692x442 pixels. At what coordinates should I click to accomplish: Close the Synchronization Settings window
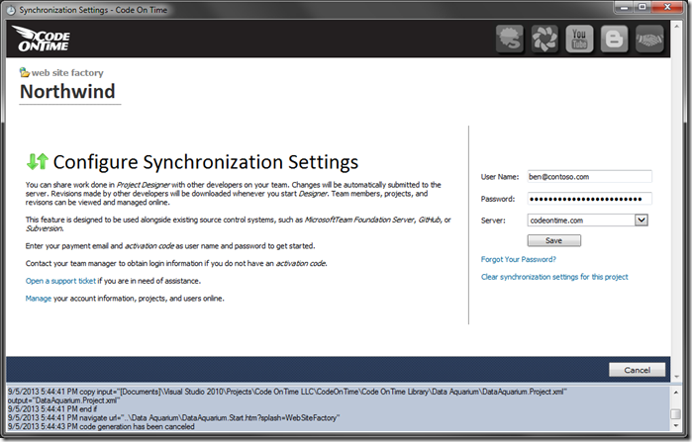point(667,7)
